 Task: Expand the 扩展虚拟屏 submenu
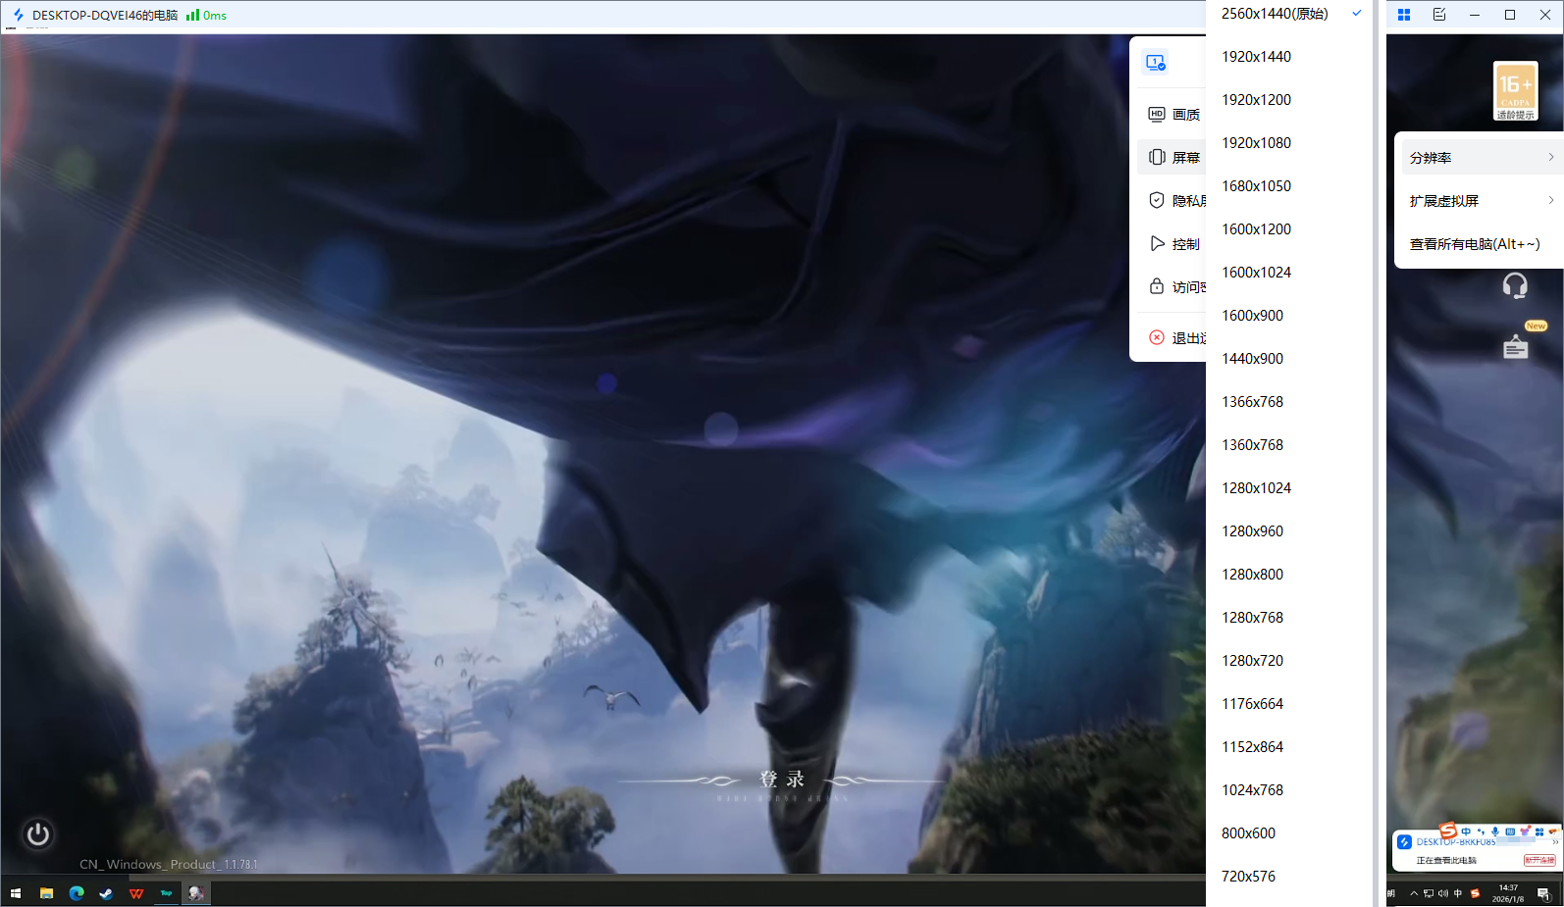click(1481, 201)
